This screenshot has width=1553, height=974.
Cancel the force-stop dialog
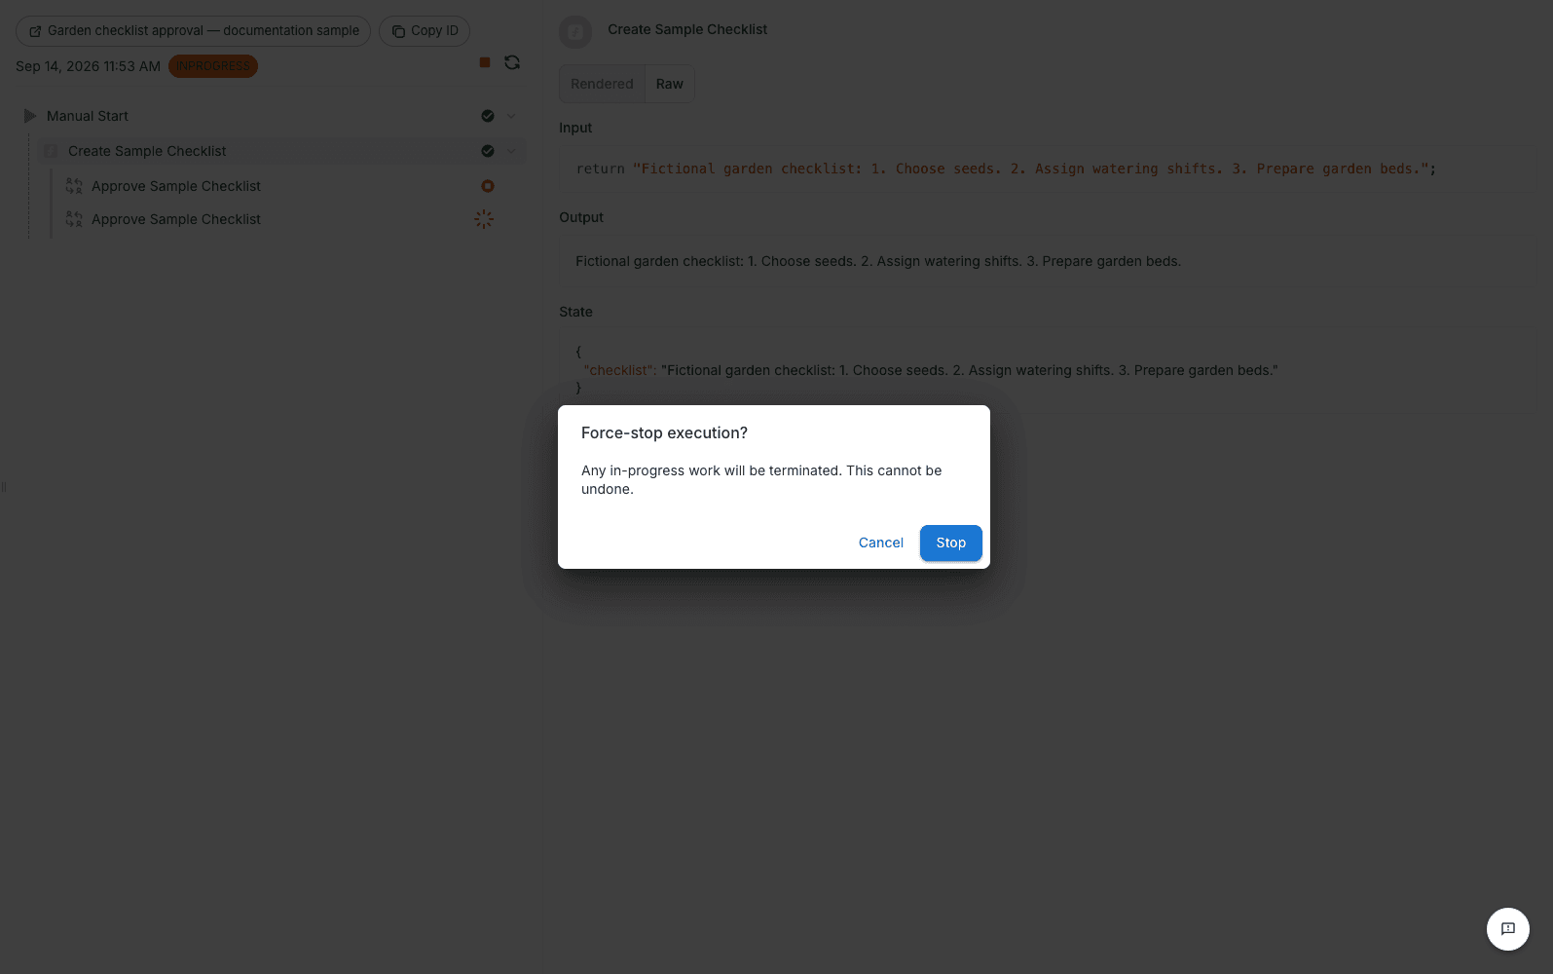(x=881, y=543)
